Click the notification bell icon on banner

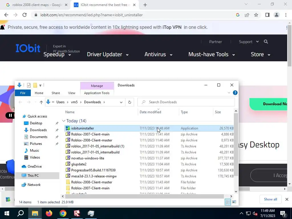(2, 27)
